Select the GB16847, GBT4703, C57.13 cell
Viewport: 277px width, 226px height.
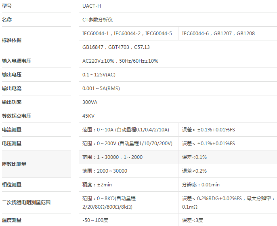[116, 47]
